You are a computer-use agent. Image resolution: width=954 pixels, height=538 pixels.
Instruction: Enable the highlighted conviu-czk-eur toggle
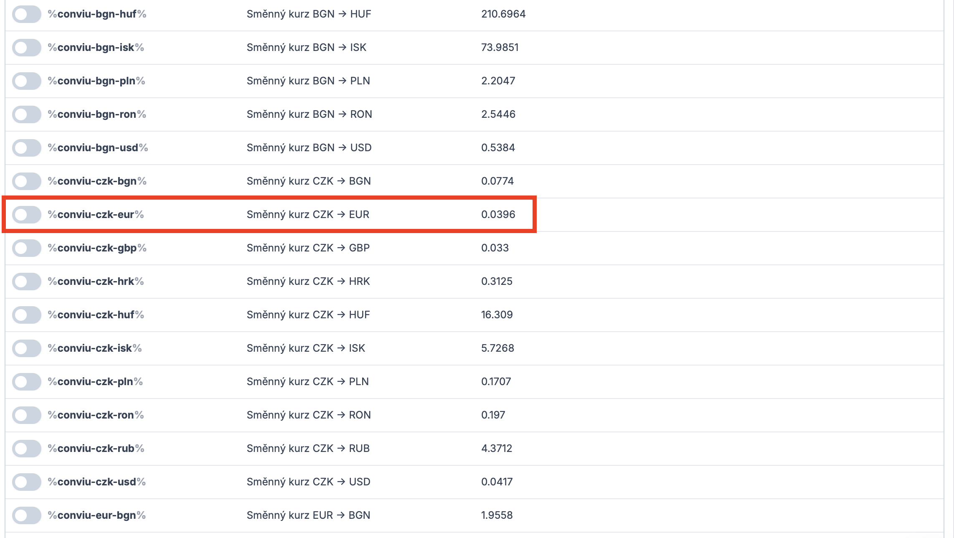pyautogui.click(x=27, y=215)
